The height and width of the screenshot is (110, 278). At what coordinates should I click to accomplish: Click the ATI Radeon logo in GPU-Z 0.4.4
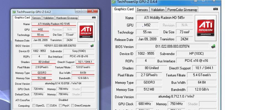pyautogui.click(x=206, y=28)
